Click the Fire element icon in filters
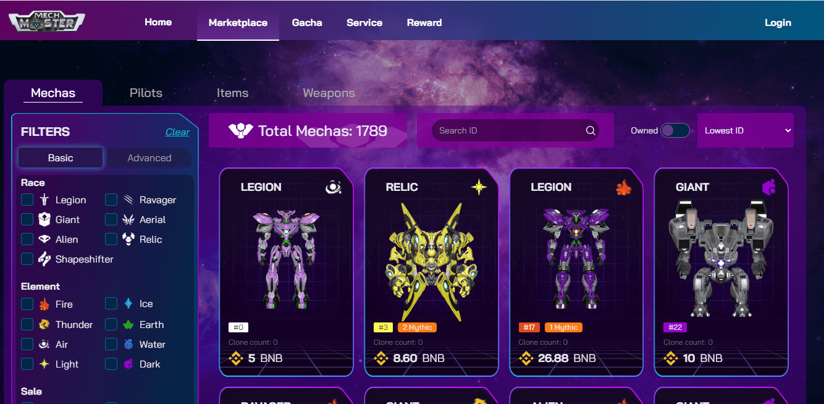The image size is (824, 404). pos(44,304)
